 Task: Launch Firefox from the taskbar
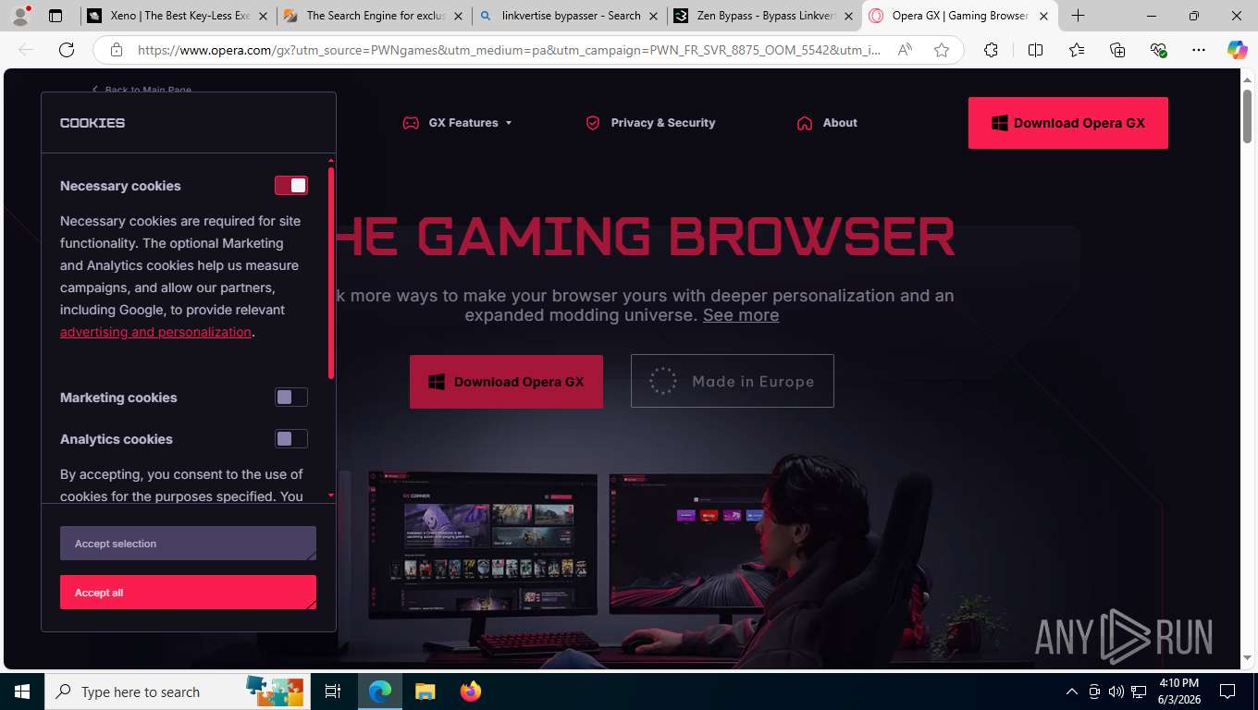coord(470,692)
